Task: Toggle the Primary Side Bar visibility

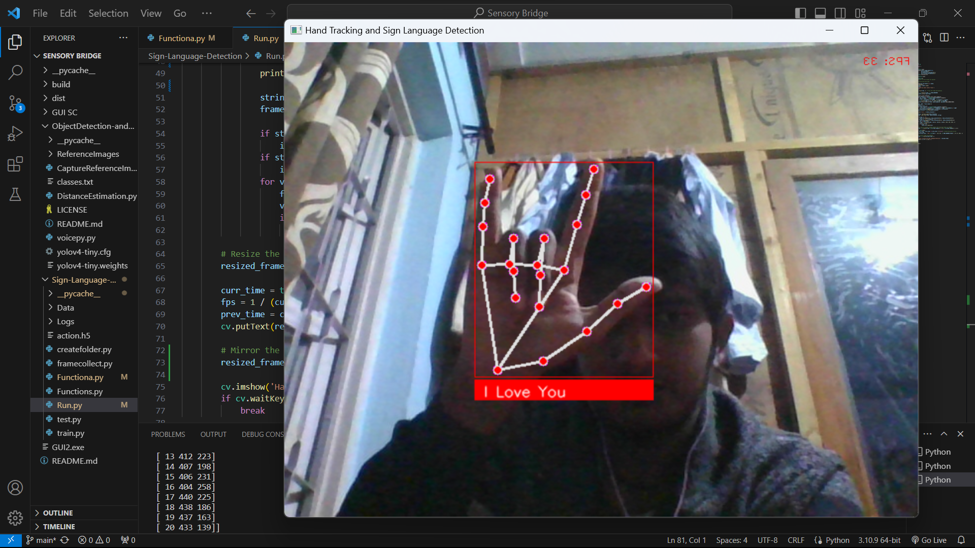Action: pos(800,13)
